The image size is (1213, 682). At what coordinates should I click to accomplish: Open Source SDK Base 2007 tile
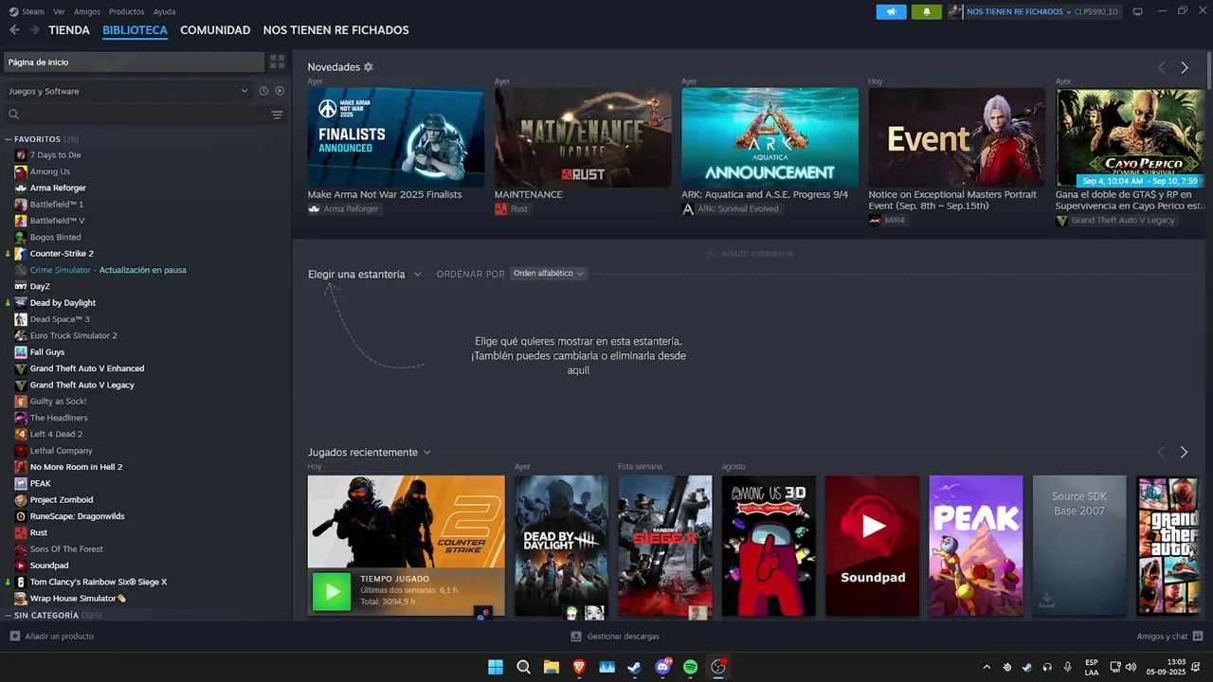pyautogui.click(x=1079, y=547)
